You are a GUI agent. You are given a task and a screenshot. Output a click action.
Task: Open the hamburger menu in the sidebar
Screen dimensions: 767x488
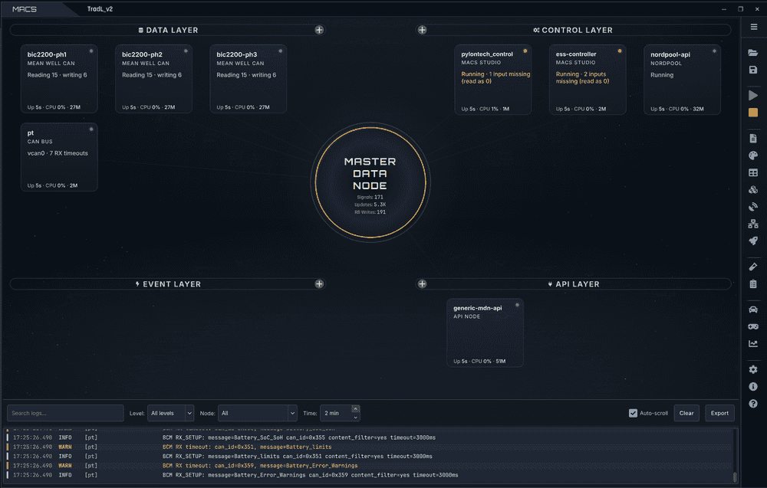point(754,27)
